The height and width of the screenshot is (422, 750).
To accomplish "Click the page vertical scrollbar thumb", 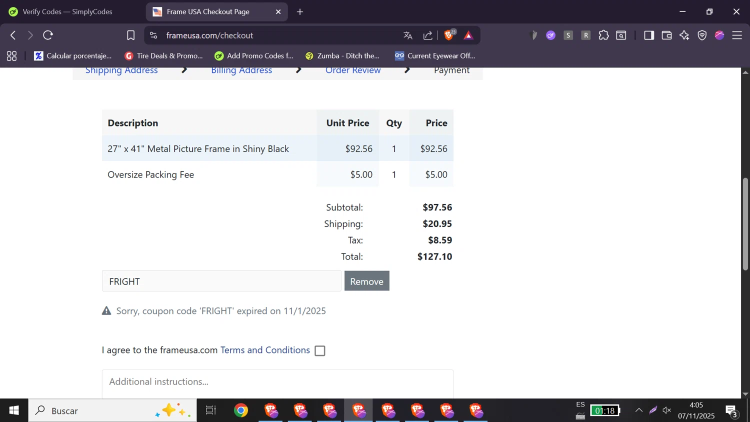I will pos(745,224).
